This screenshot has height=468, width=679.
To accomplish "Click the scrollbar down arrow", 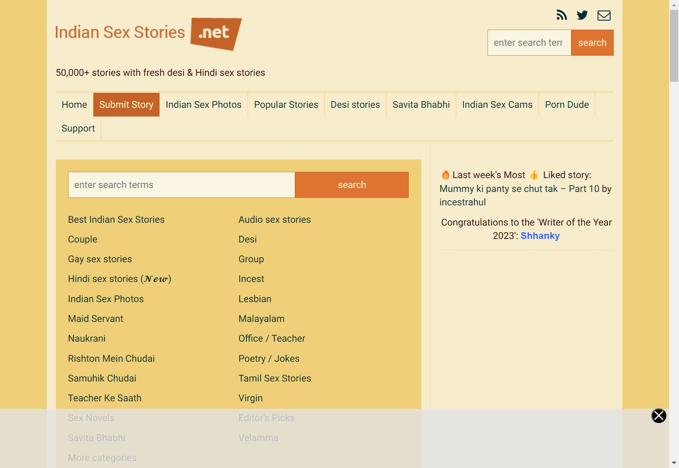I will (674, 463).
